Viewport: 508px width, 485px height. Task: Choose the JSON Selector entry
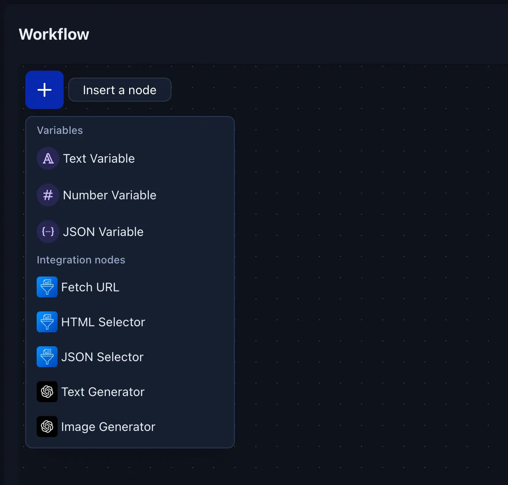tap(130, 357)
